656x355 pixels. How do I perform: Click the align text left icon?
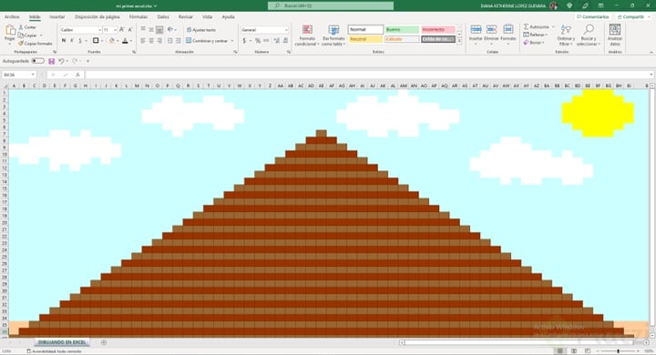143,41
